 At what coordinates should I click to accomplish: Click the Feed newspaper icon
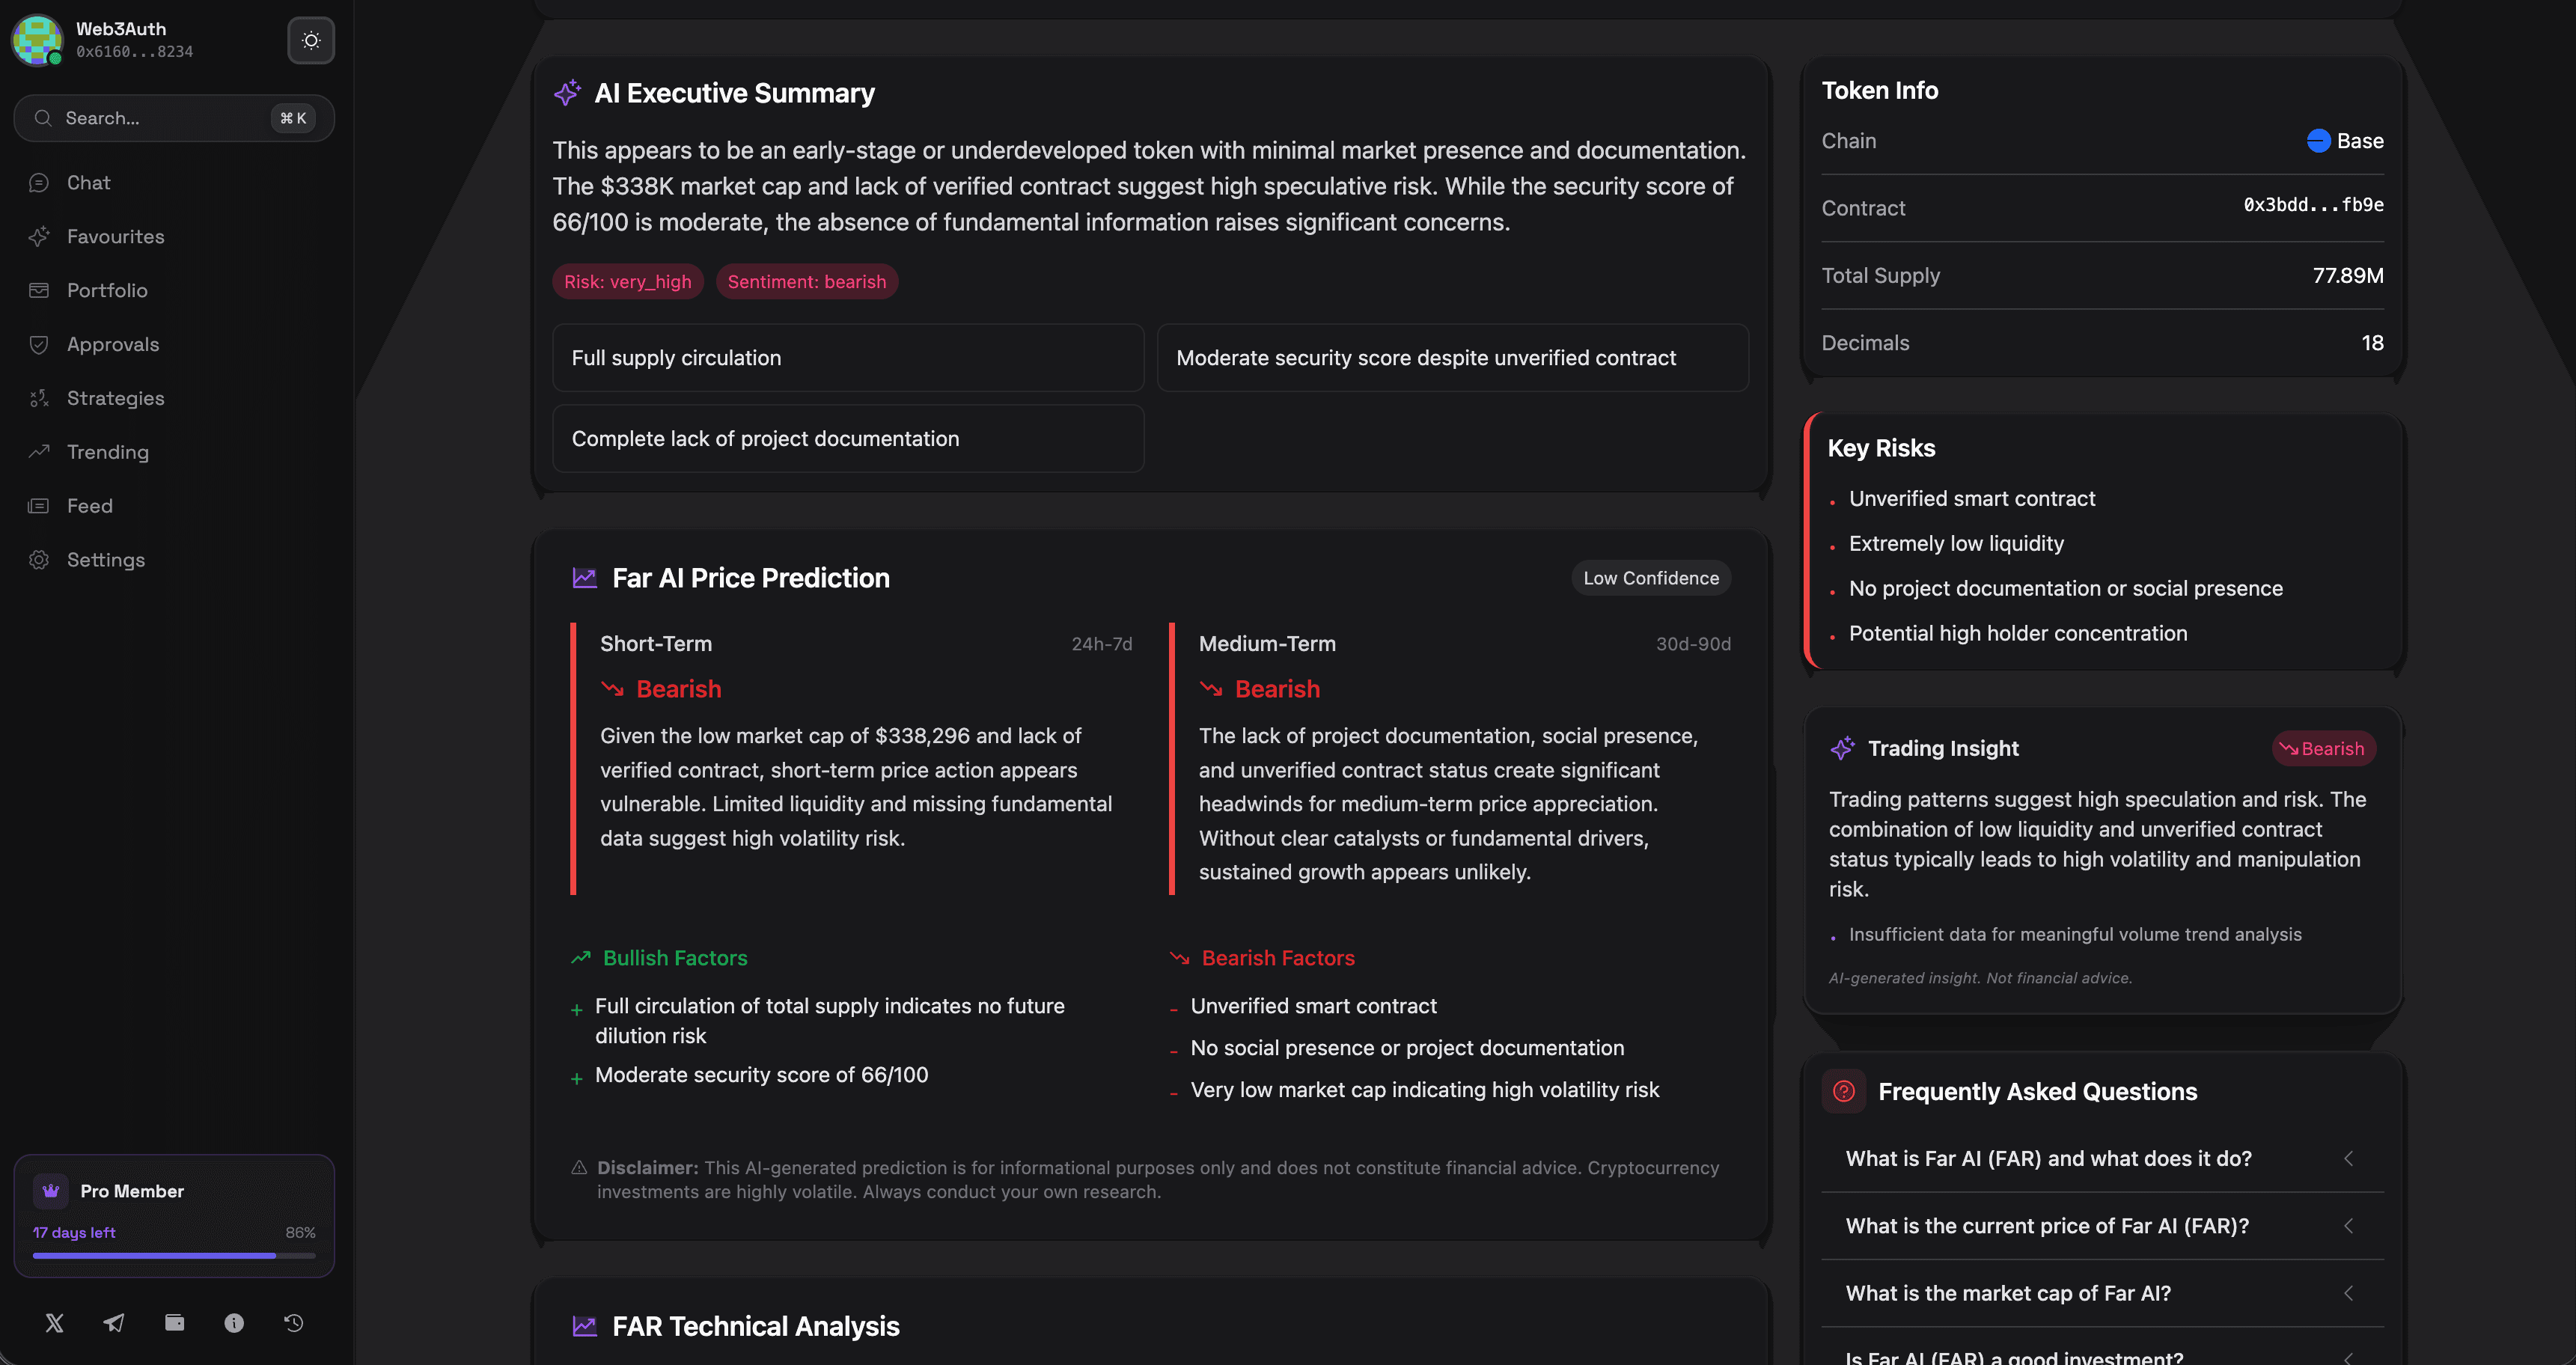pos(39,507)
